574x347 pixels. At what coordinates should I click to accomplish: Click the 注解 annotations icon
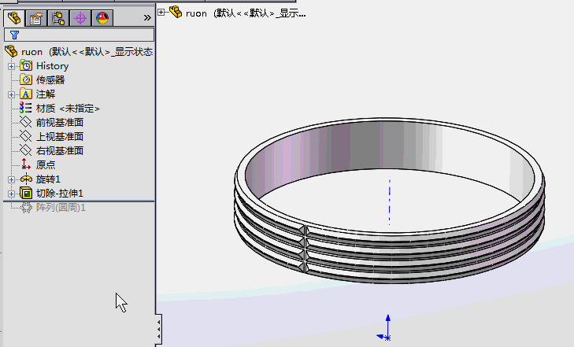pyautogui.click(x=26, y=94)
